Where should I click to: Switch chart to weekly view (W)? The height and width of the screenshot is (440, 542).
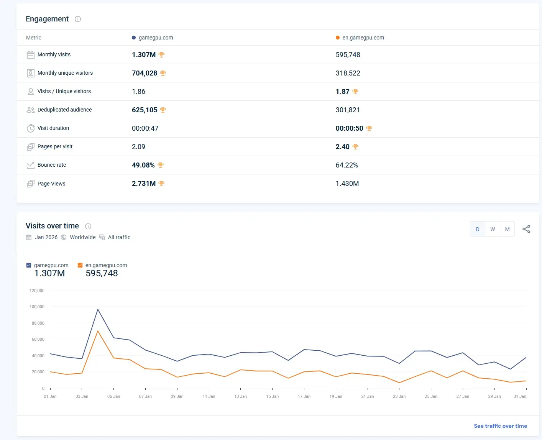click(x=493, y=229)
